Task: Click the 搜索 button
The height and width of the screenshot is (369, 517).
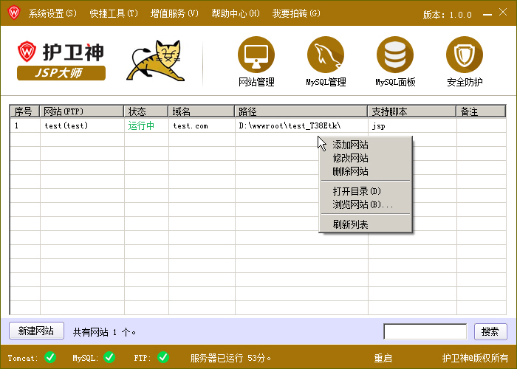Action: (490, 331)
